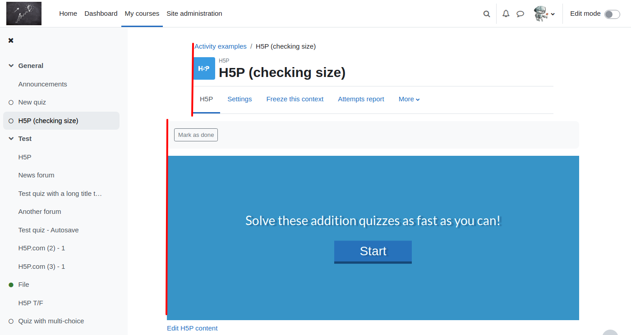Open H5P.com (2) - 1
Viewport: 631px width, 335px height.
(x=42, y=248)
